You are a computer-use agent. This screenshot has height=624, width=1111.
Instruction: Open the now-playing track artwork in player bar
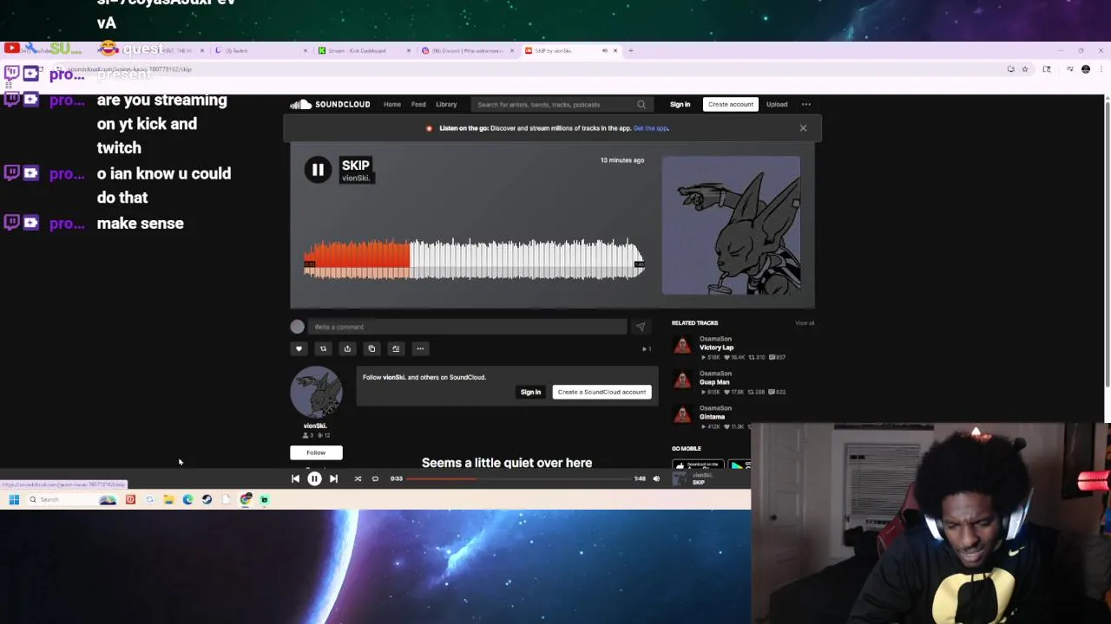point(680,478)
